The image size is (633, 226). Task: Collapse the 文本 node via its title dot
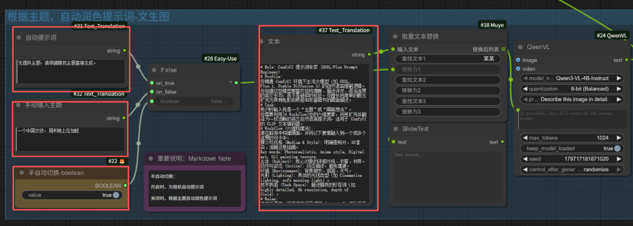click(x=261, y=42)
